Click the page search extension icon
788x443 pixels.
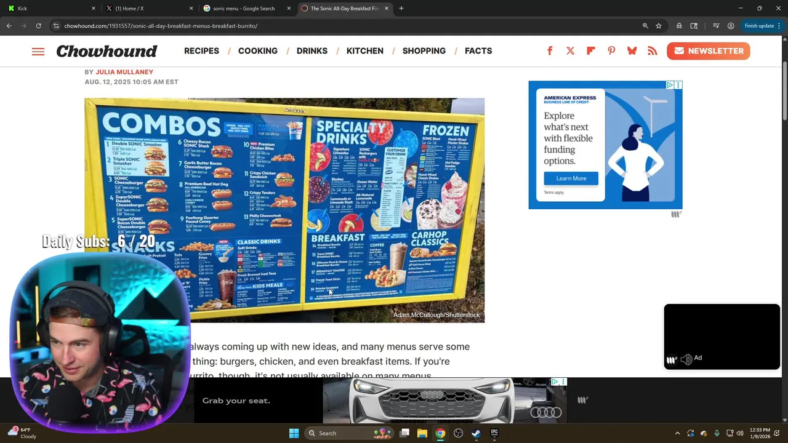pos(694,26)
